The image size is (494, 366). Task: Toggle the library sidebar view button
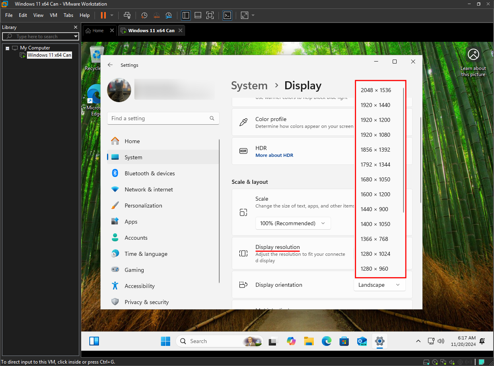click(185, 15)
